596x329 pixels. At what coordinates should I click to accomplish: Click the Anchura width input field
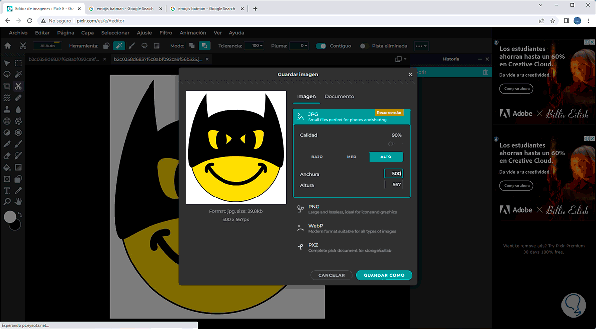pos(393,174)
